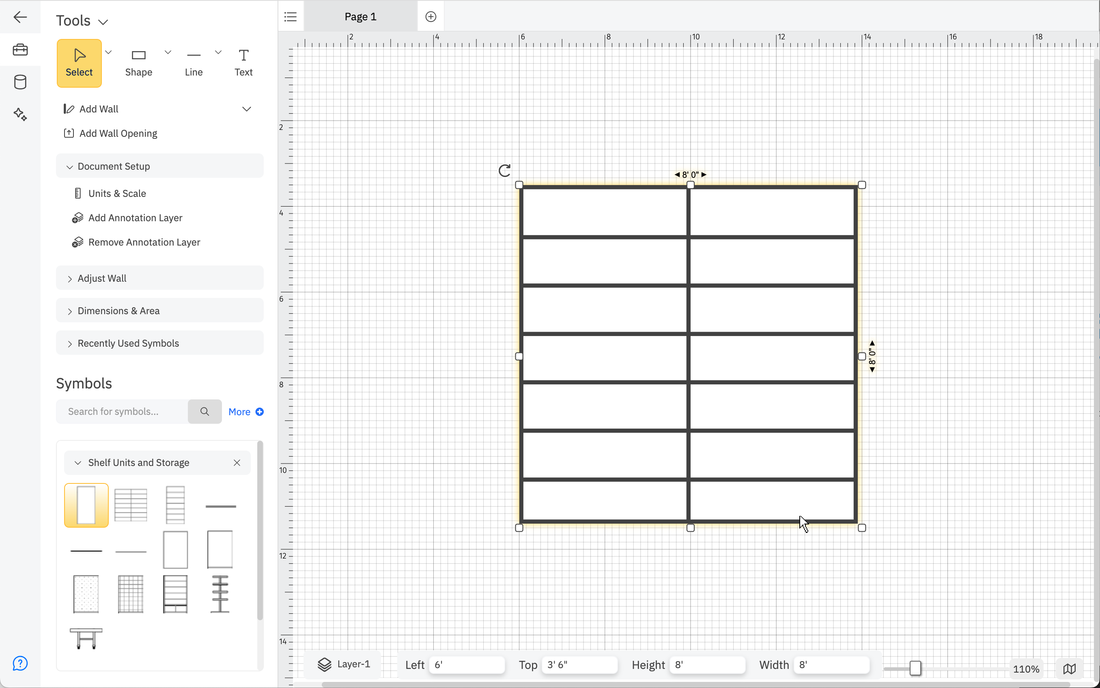Screen dimensions: 1100x688
Task: Open the Shape tool dropdown arrow
Action: 167,52
